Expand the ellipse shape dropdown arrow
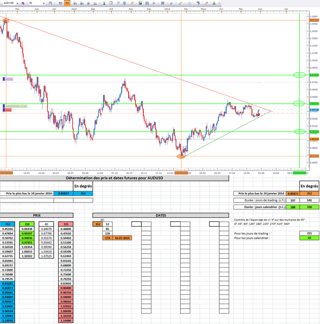This screenshot has width=320, height=324. coord(194,3)
